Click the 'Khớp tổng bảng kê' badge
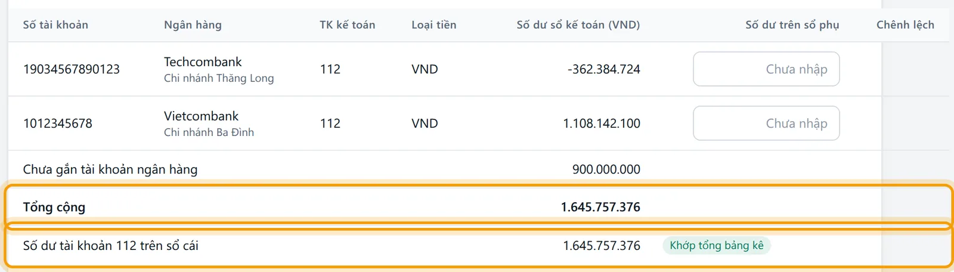This screenshot has width=954, height=272. coord(717,246)
